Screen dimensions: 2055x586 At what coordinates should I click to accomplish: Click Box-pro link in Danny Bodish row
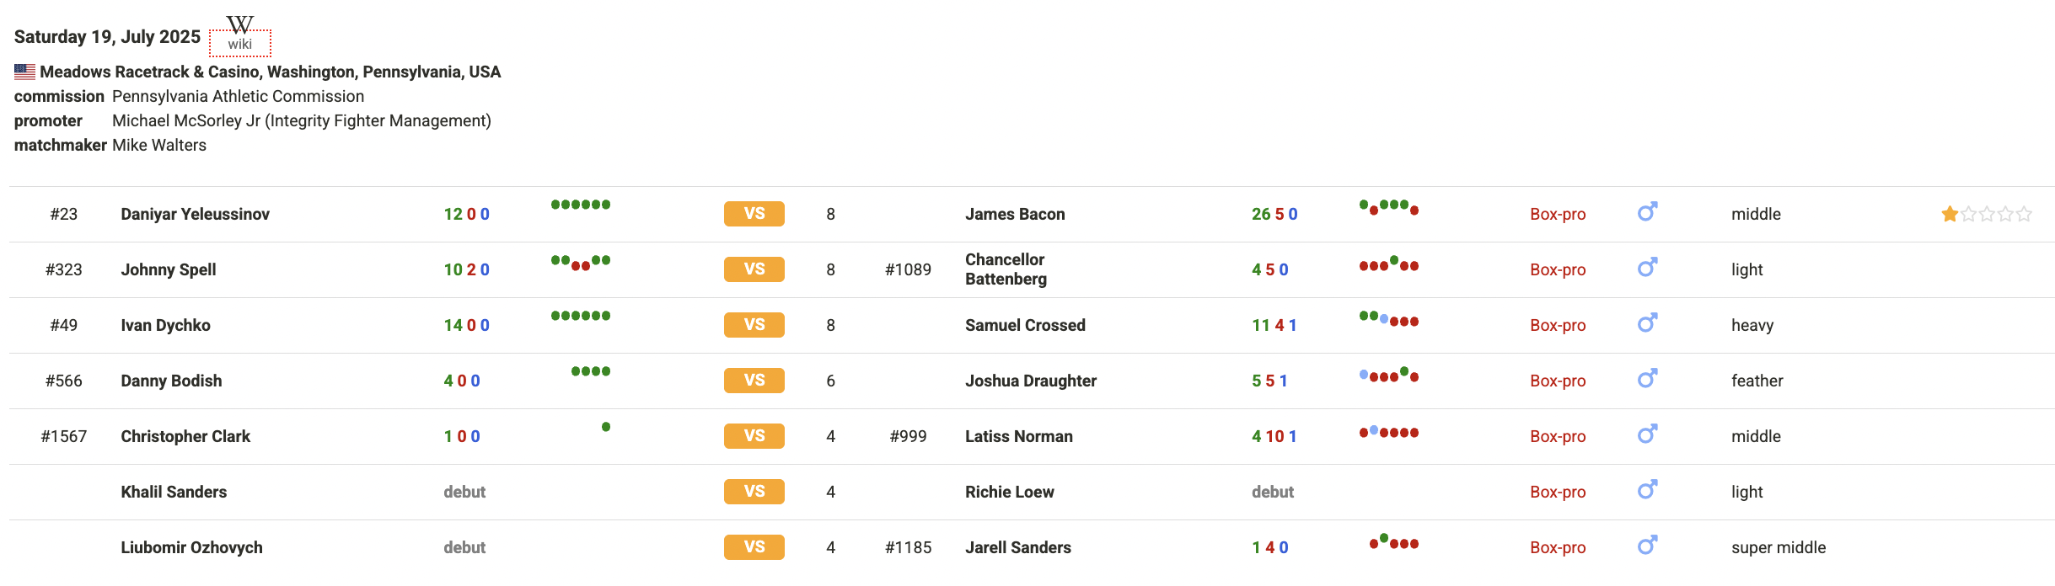(x=1558, y=381)
